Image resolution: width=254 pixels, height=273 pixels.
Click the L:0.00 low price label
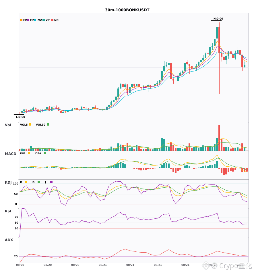tap(20, 117)
